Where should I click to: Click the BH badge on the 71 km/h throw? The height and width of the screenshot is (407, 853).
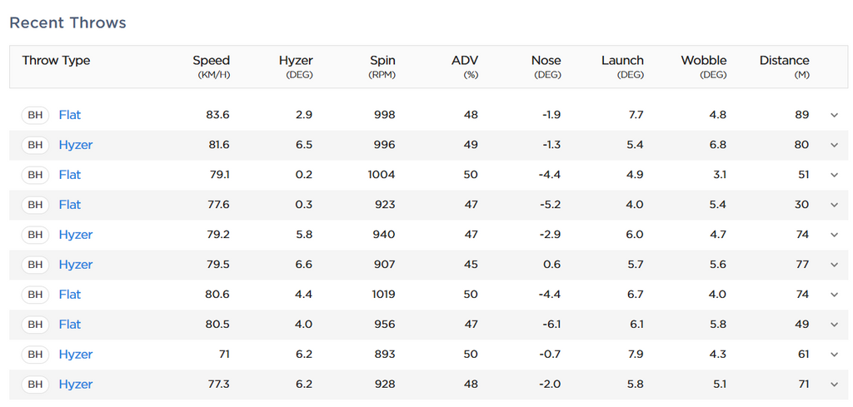point(35,355)
